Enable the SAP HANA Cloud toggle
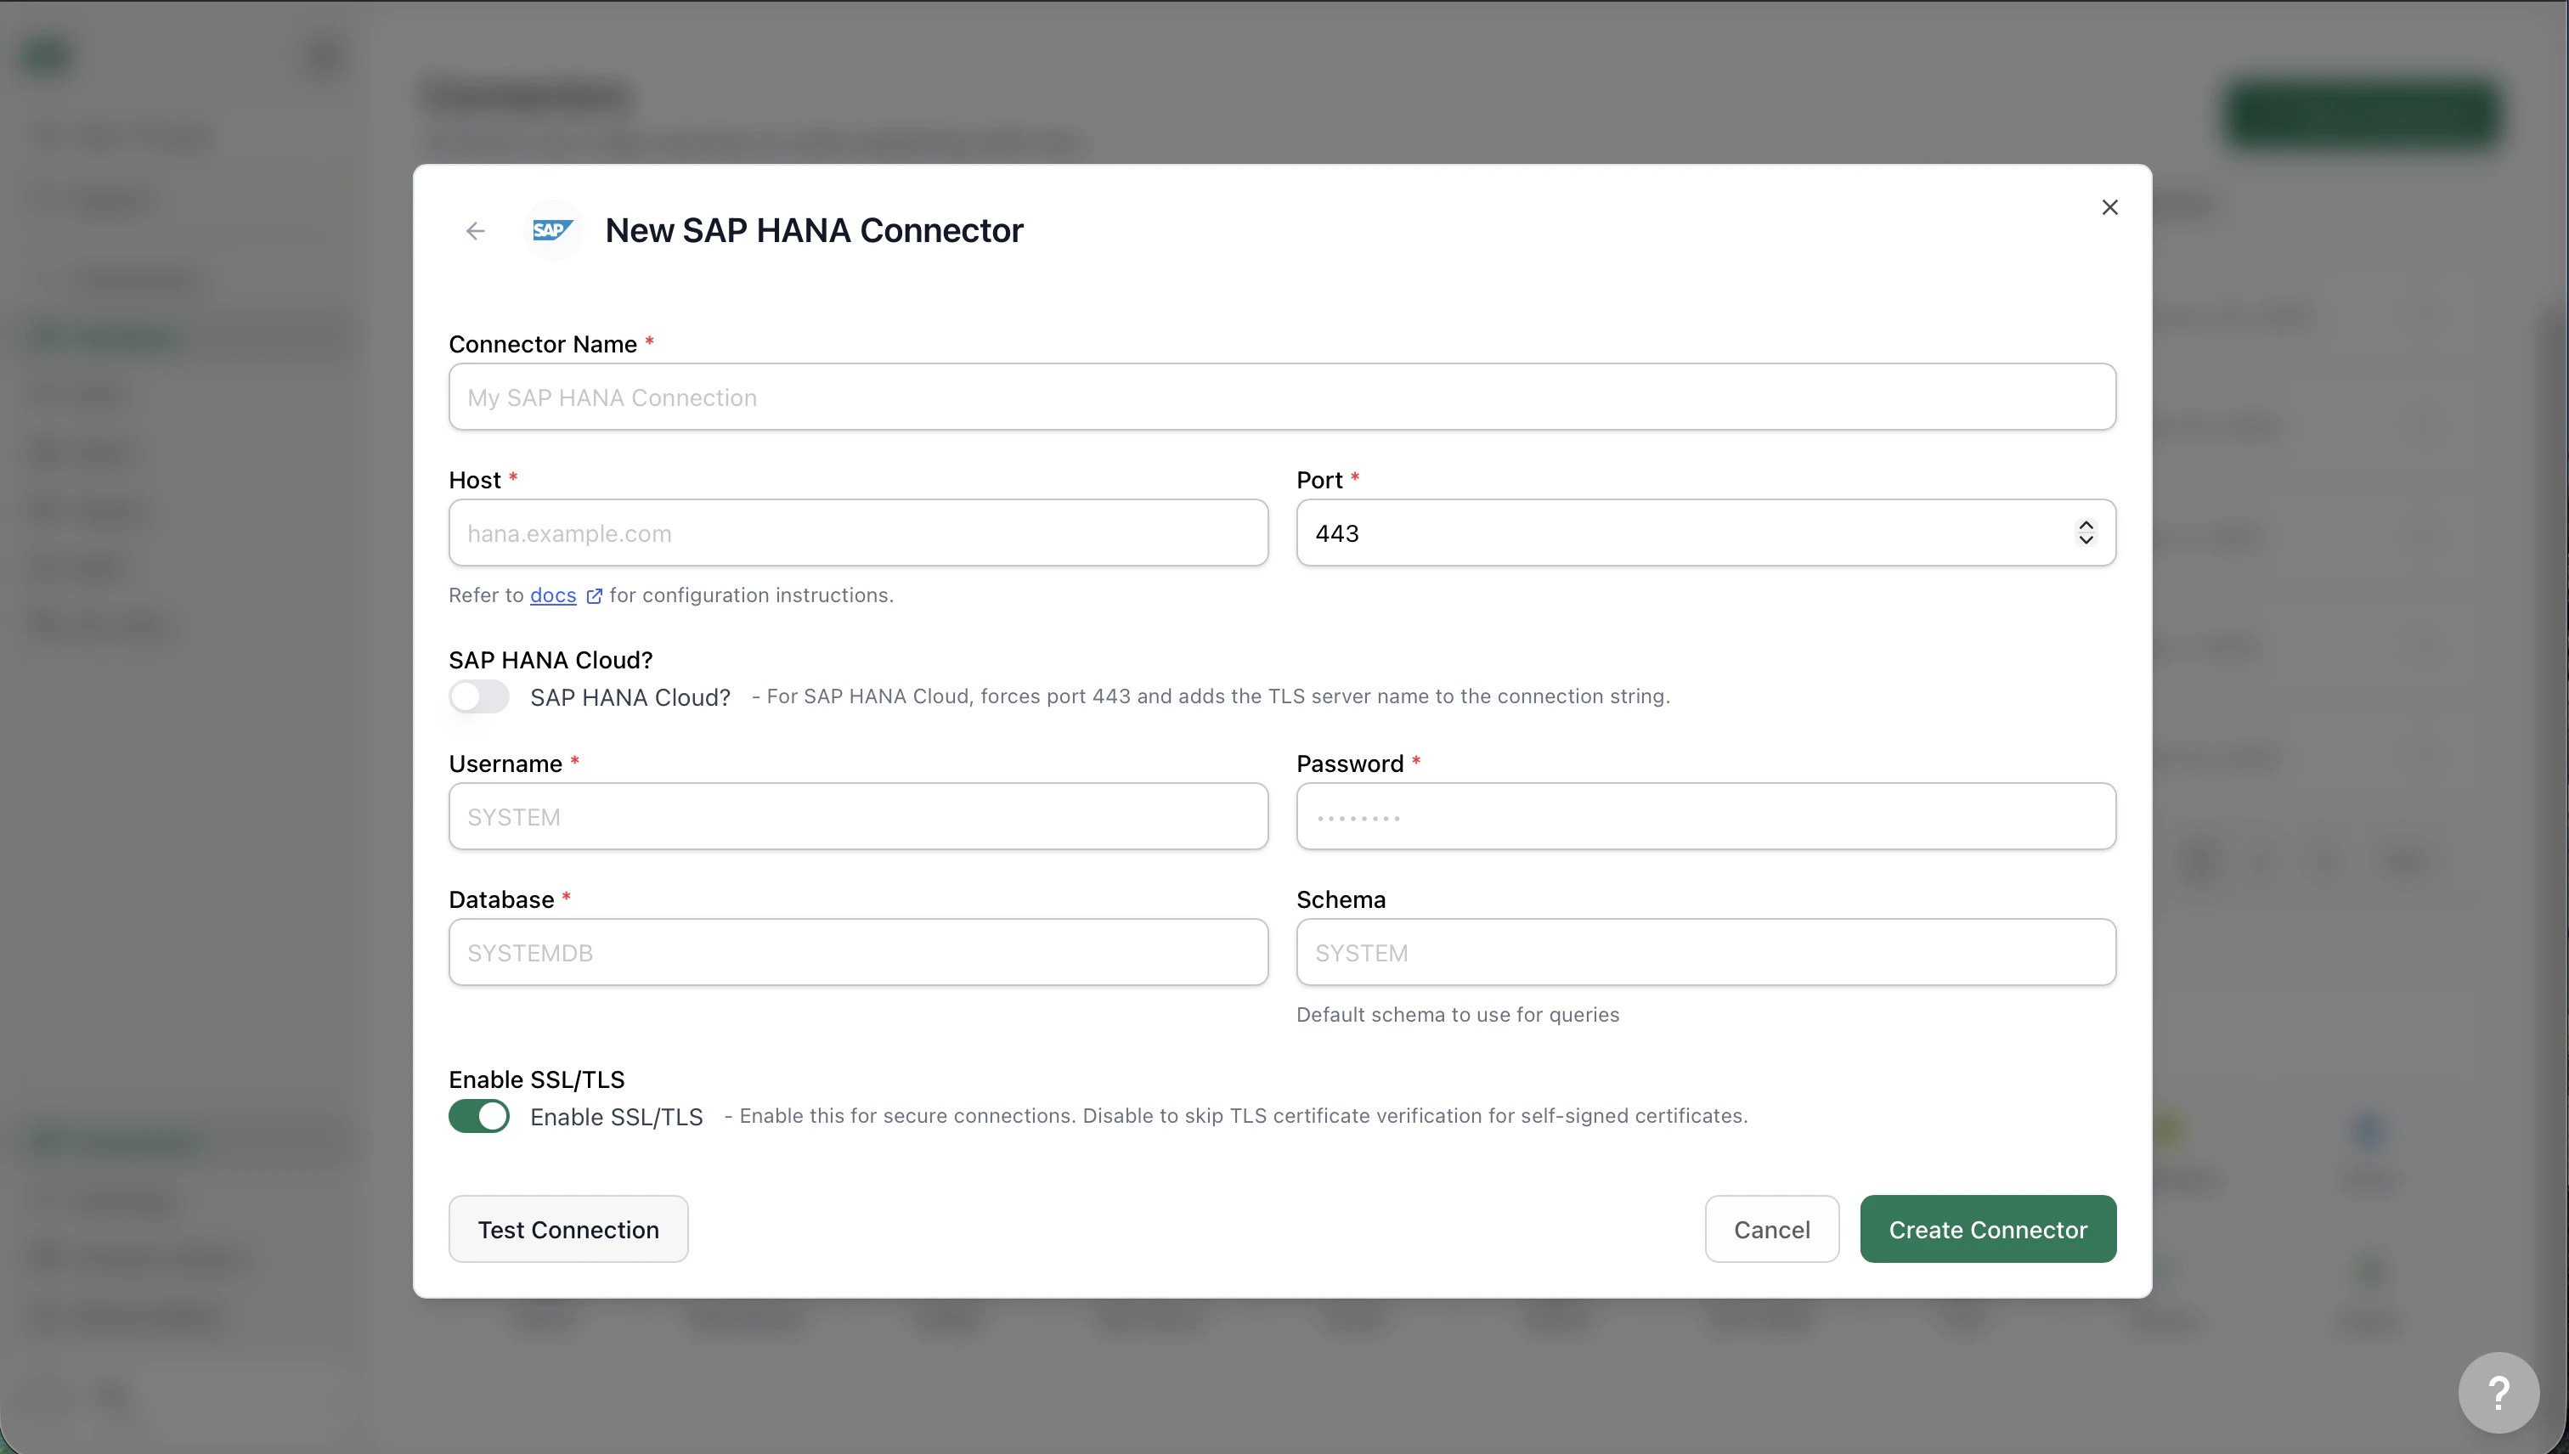 click(479, 696)
